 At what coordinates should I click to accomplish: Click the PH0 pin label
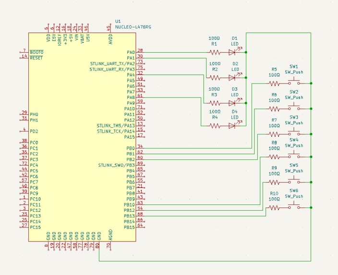[x=34, y=114]
